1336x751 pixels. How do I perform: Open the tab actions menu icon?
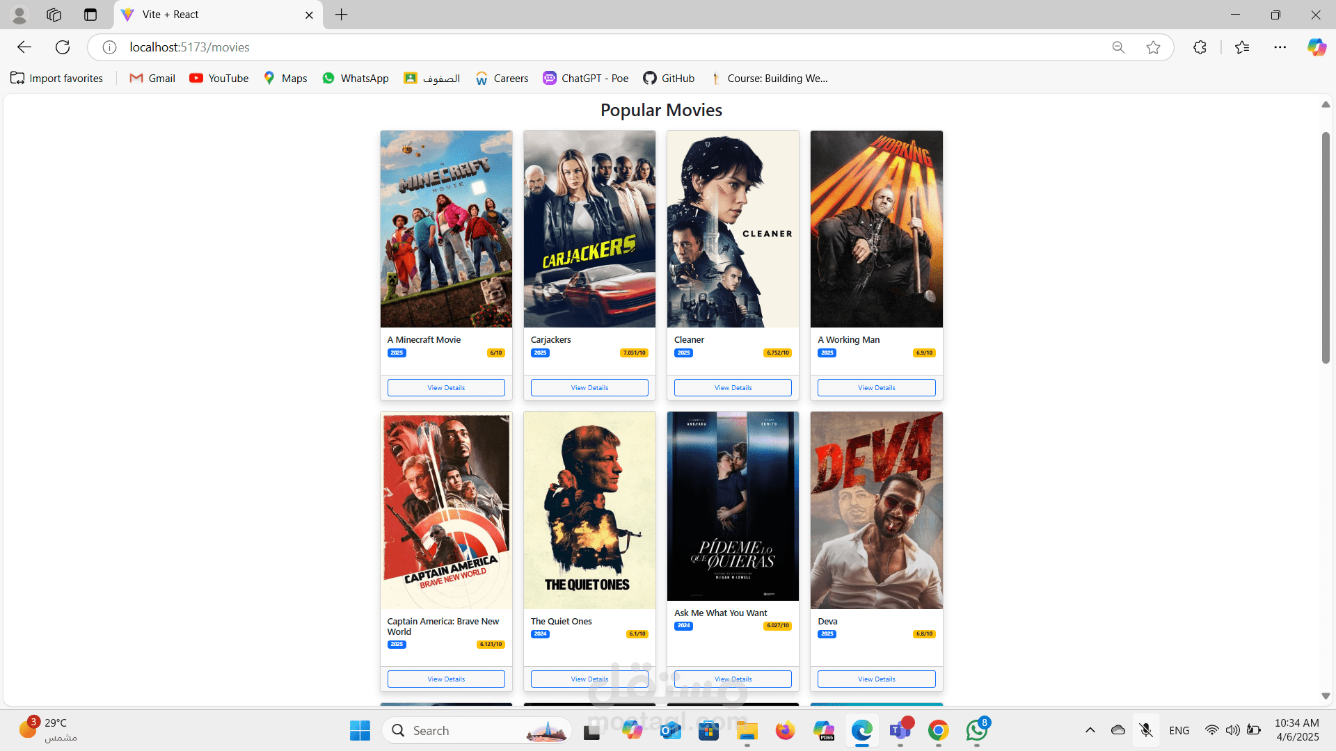(x=90, y=15)
